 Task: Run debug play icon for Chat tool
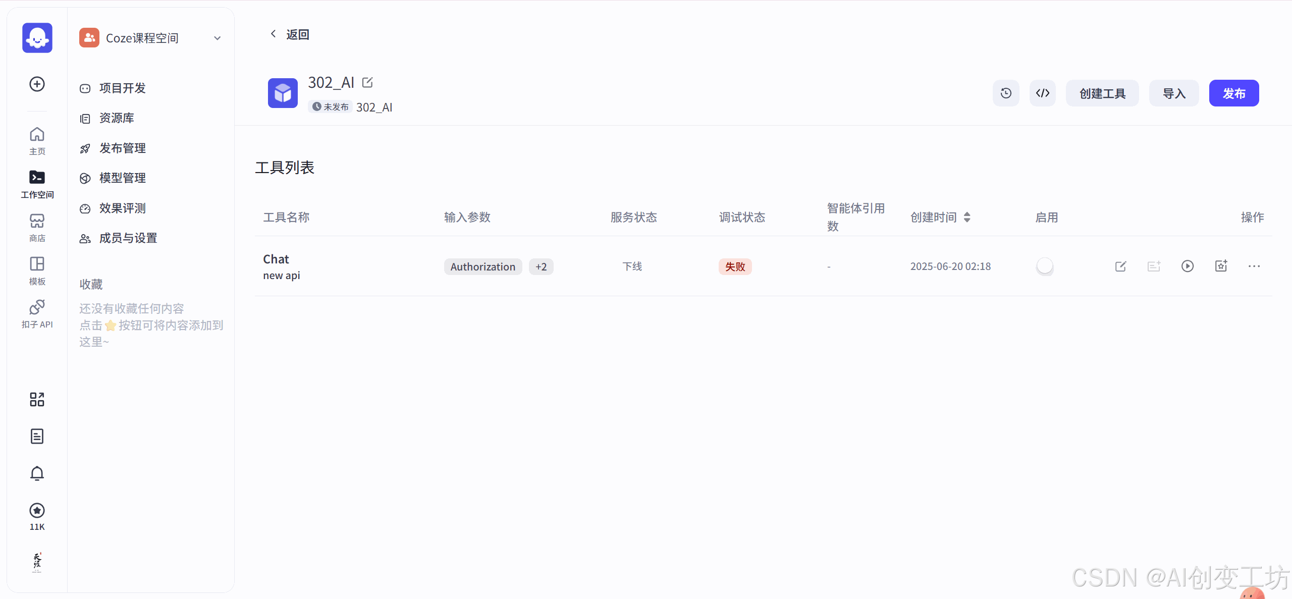point(1188,266)
